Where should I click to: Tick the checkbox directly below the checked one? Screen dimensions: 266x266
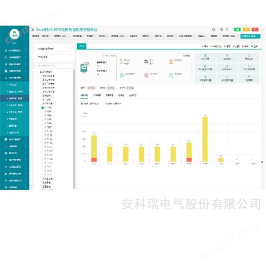click(x=43, y=111)
